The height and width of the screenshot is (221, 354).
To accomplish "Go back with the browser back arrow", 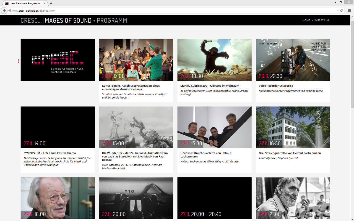I will [x=4, y=10].
